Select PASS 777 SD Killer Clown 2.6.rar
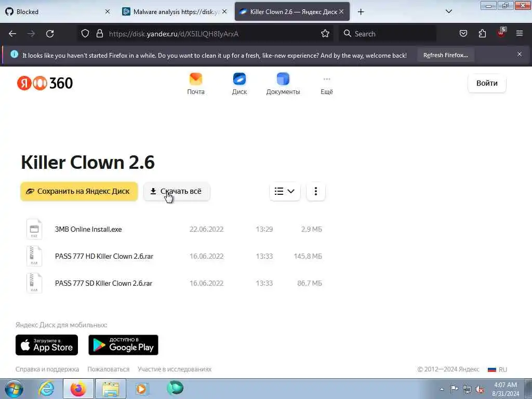The height and width of the screenshot is (399, 532). [103, 283]
